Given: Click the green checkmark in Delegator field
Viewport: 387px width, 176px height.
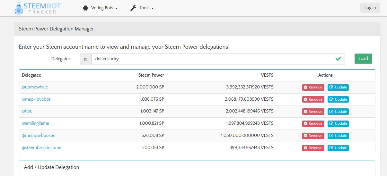Looking at the screenshot, I should 338,59.
